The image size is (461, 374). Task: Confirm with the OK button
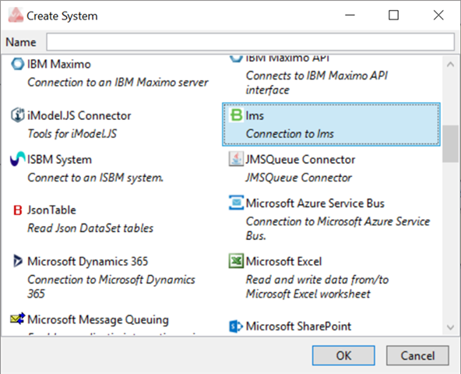343,355
